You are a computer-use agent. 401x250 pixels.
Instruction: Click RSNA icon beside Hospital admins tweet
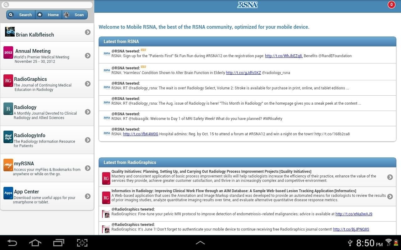tap(107, 133)
